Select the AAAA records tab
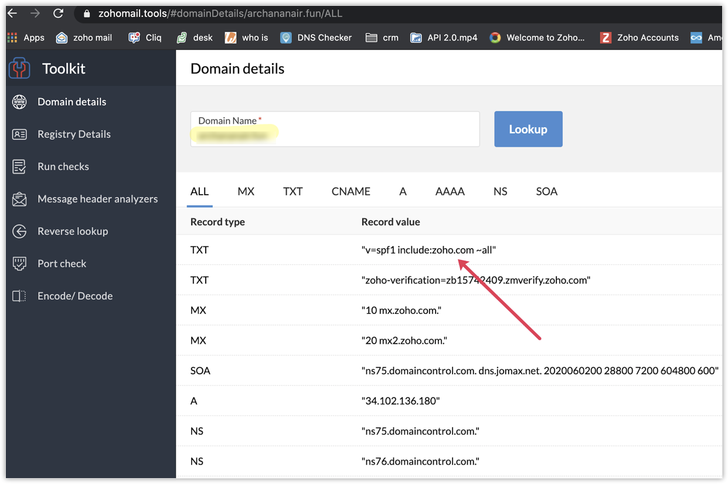The image size is (728, 484). pyautogui.click(x=450, y=191)
